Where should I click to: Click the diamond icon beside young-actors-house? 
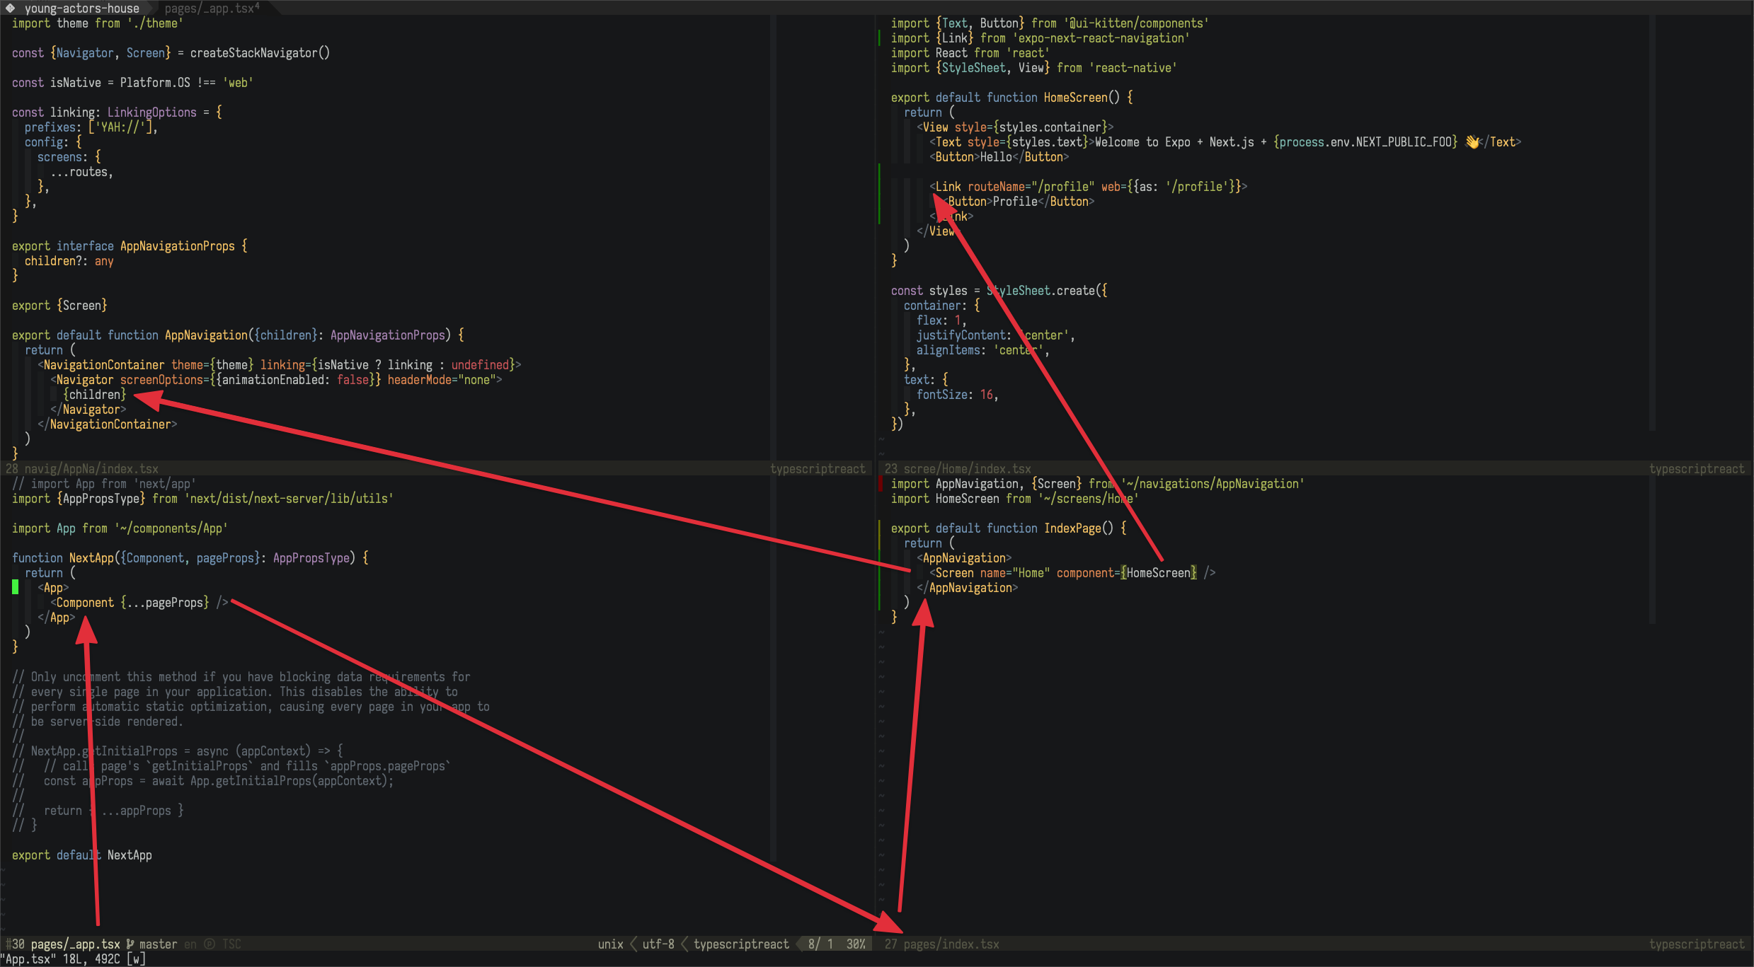(10, 8)
